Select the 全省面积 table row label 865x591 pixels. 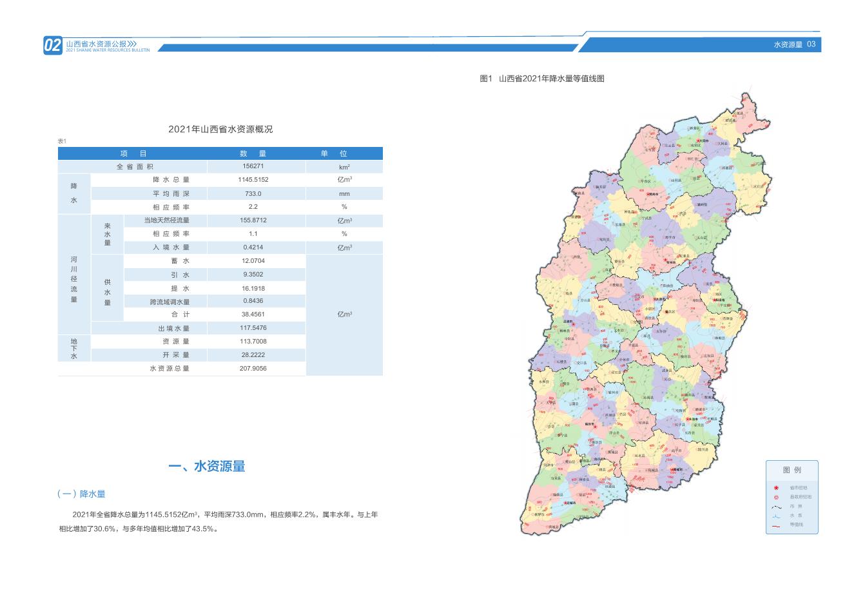click(133, 166)
